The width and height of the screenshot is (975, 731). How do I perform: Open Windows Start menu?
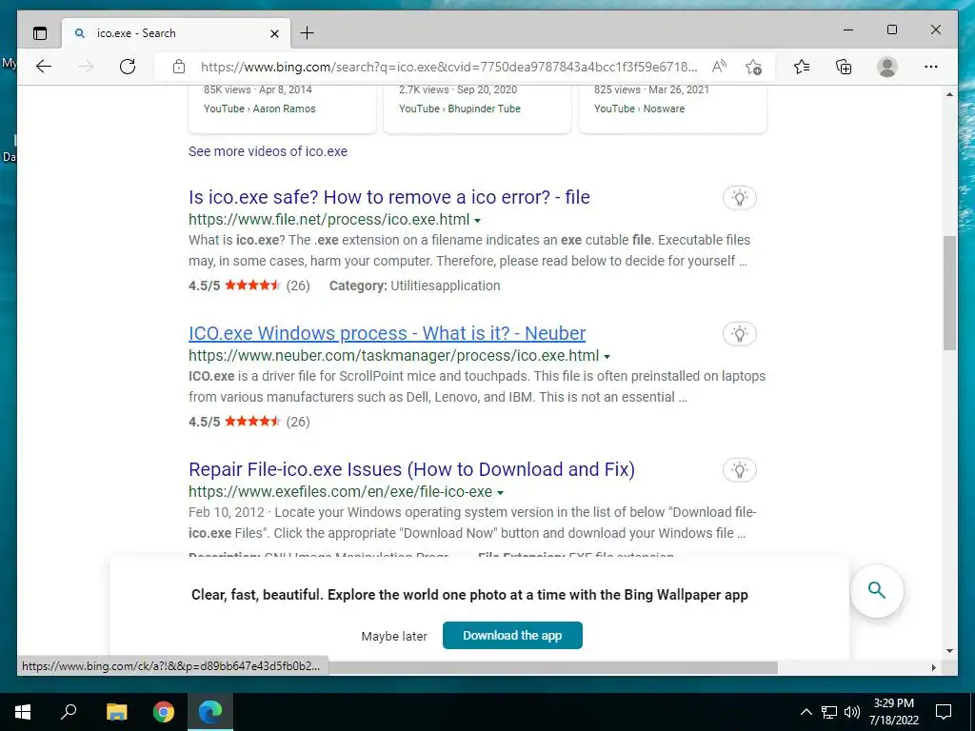click(x=23, y=712)
